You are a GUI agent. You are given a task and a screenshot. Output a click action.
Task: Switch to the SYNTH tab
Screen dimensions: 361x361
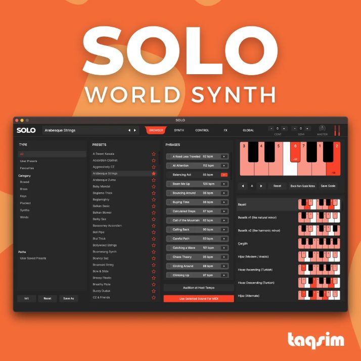coord(179,130)
